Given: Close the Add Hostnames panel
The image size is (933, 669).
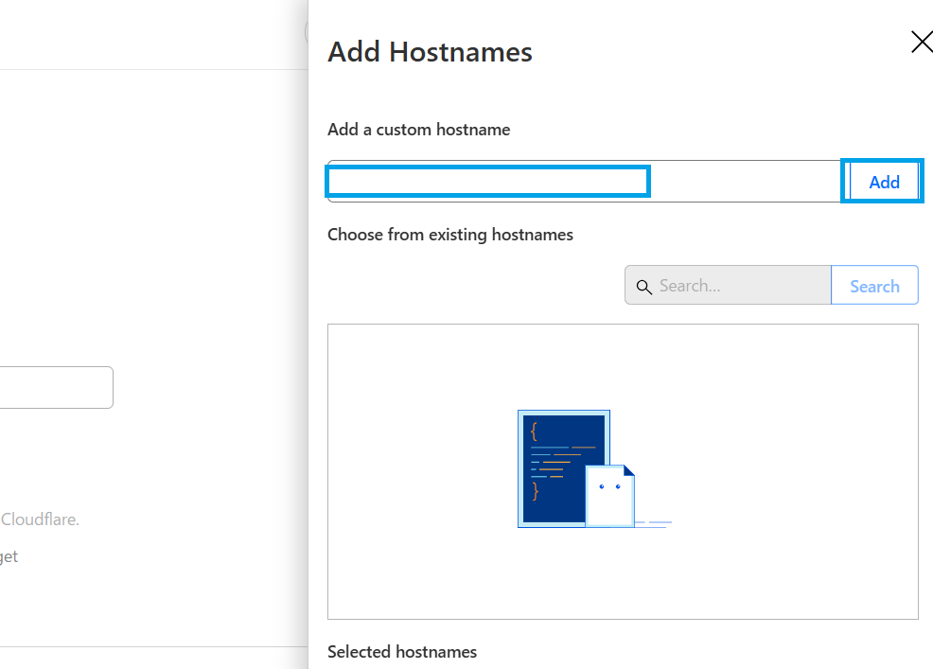Looking at the screenshot, I should point(920,42).
